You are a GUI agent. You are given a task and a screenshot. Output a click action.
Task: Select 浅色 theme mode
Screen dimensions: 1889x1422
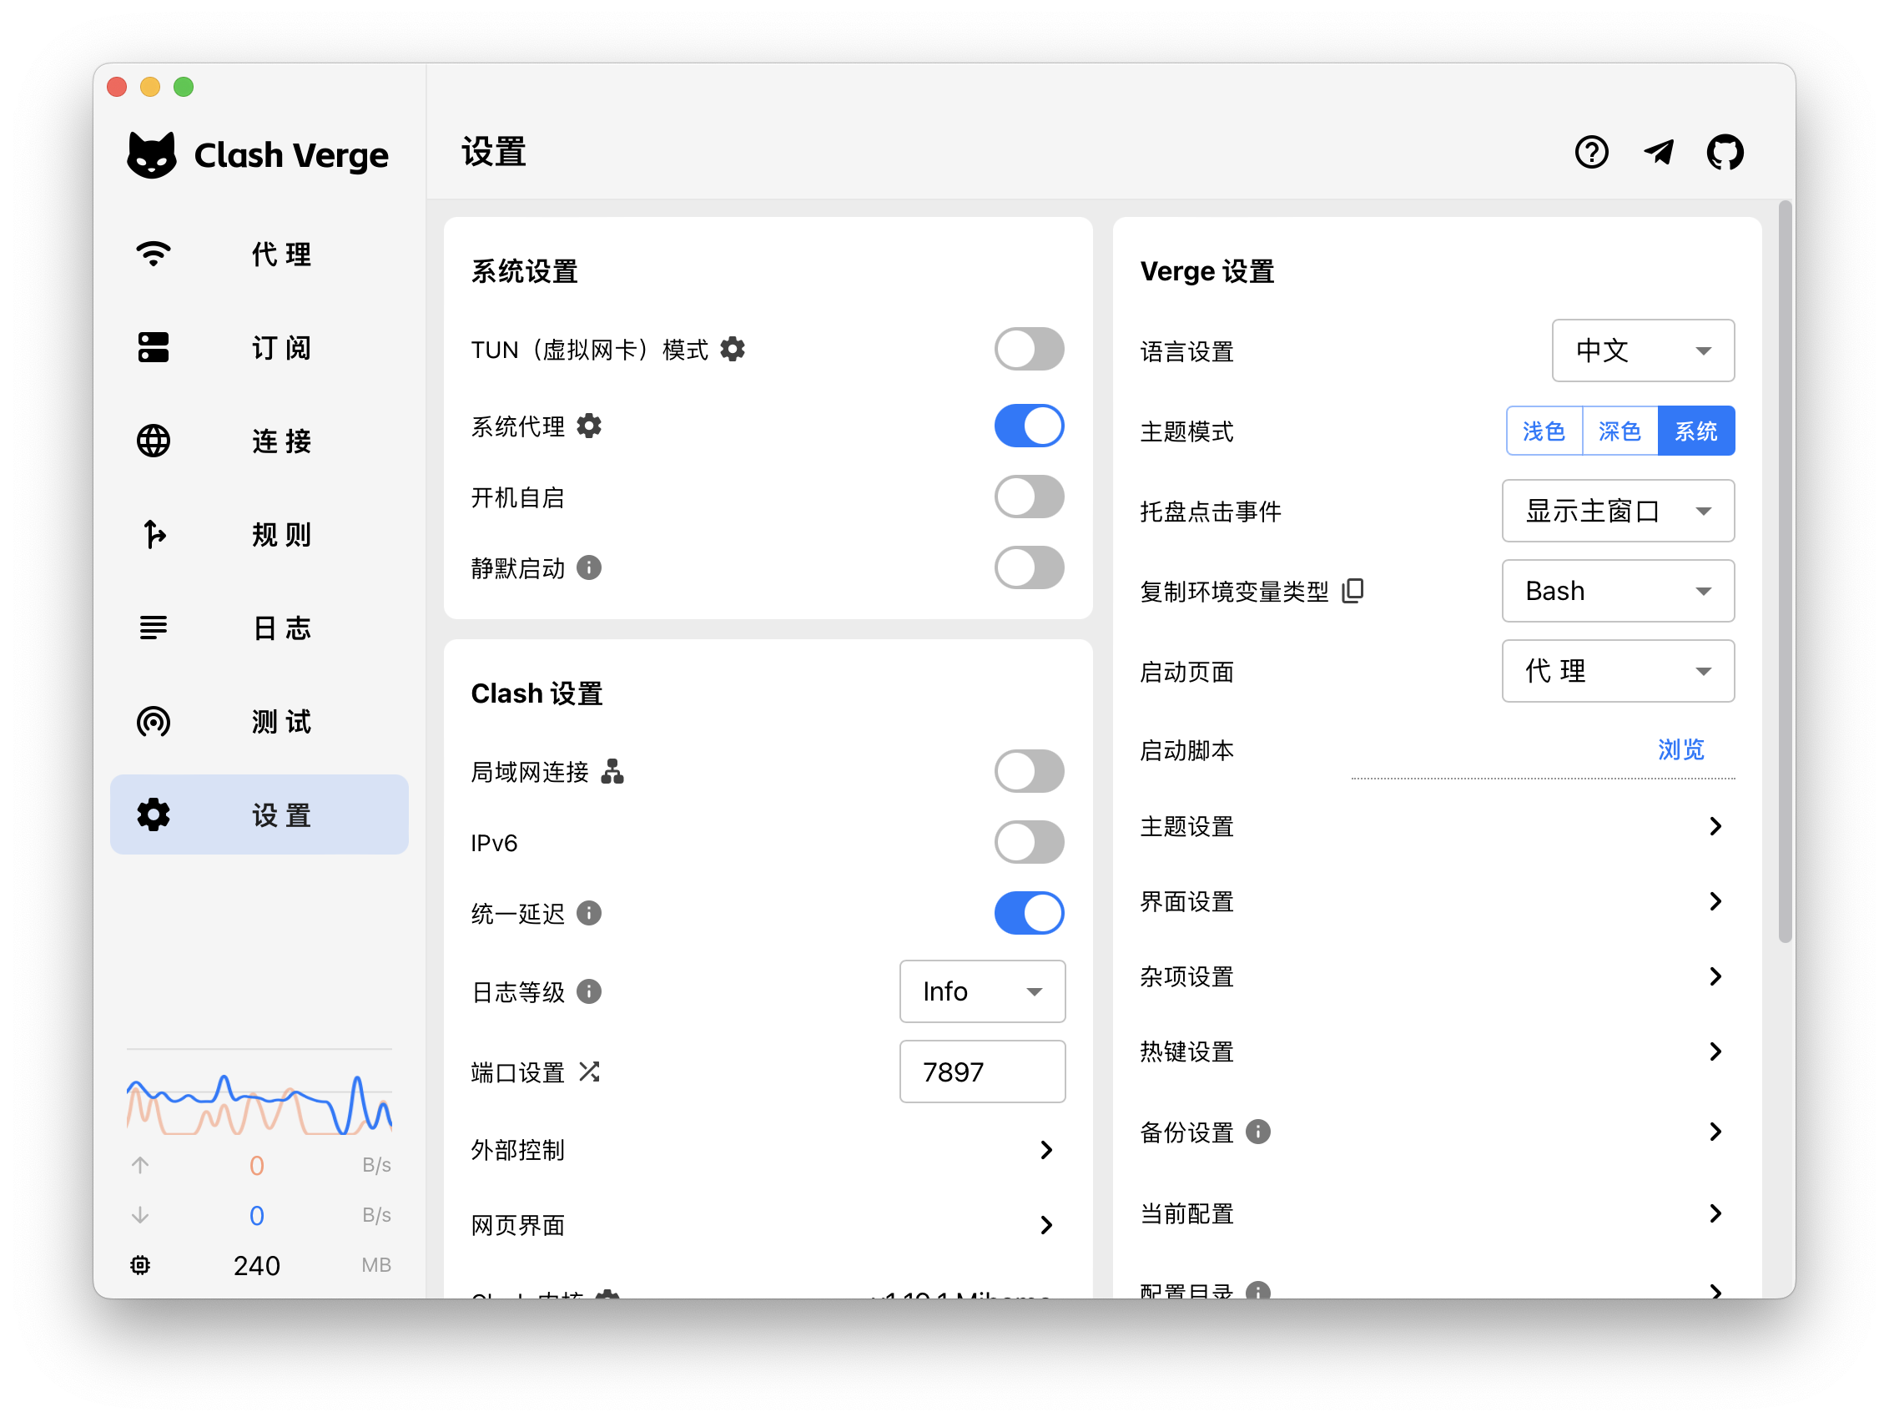(x=1544, y=431)
